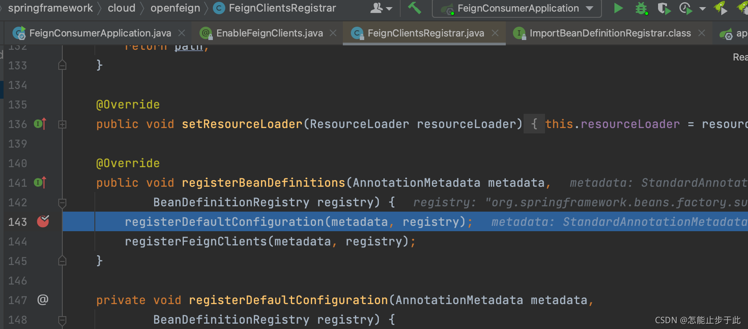
Task: Click the registerDefaultConfiguration declaration on line 147
Action: tap(289, 300)
